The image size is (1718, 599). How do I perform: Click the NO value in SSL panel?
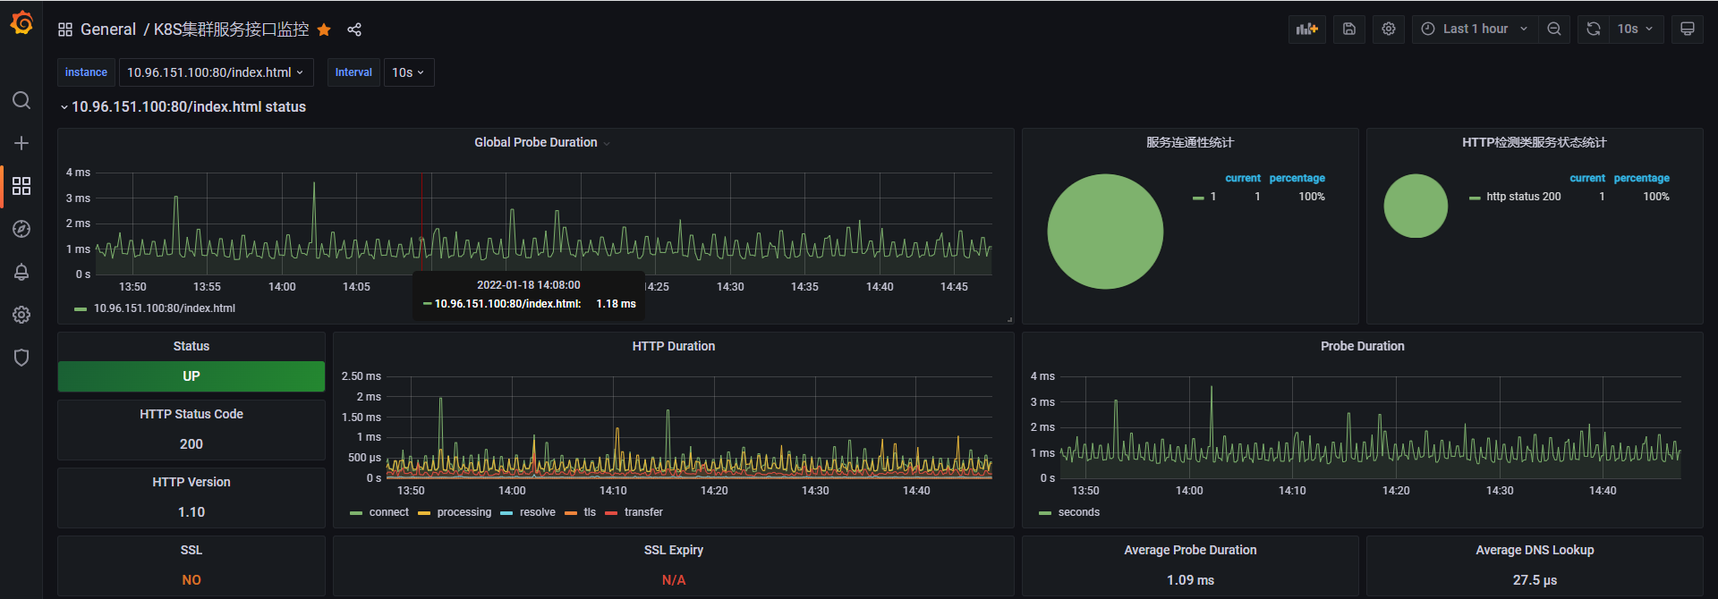tap(191, 580)
